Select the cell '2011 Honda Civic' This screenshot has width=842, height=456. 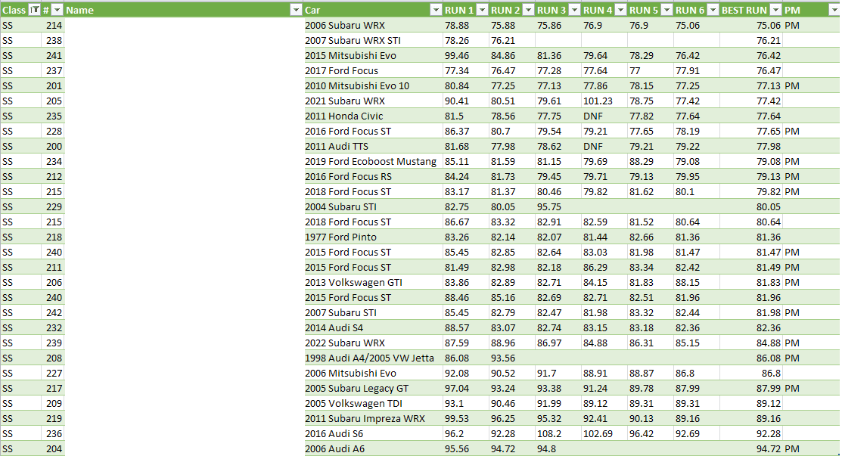coord(373,116)
